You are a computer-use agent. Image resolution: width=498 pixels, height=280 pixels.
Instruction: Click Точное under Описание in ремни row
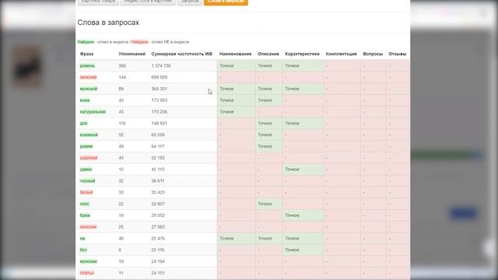point(265,146)
